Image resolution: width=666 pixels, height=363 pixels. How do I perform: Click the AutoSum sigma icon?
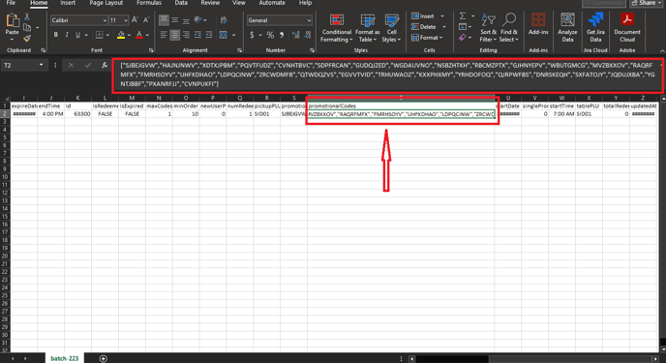tap(463, 16)
